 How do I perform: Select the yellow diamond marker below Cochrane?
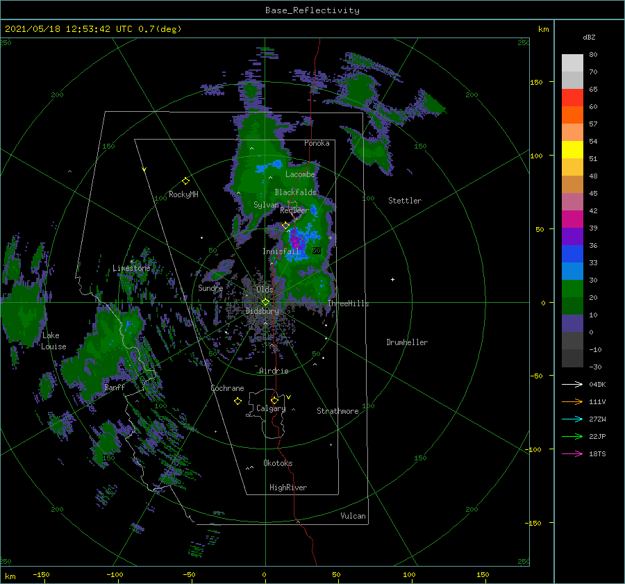237,401
